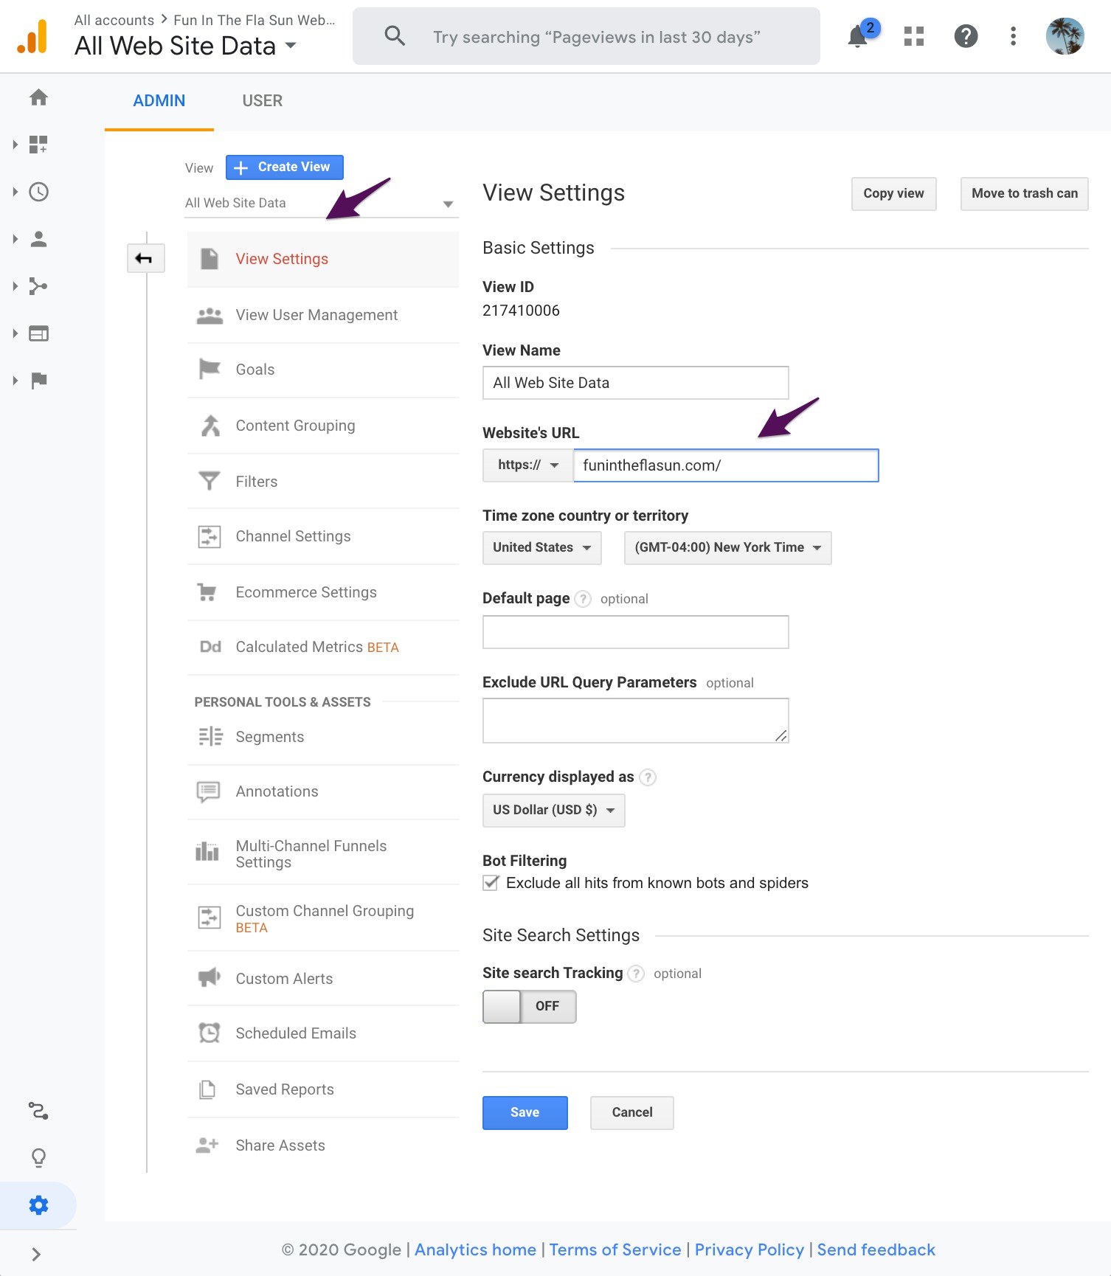Open Multi-Channel Funnels Settings

click(323, 853)
